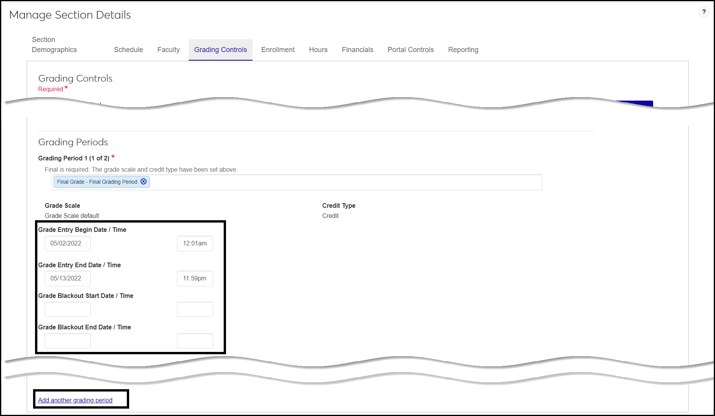Click the Grade Blackout End Time field
This screenshot has width=715, height=416.
[x=195, y=341]
